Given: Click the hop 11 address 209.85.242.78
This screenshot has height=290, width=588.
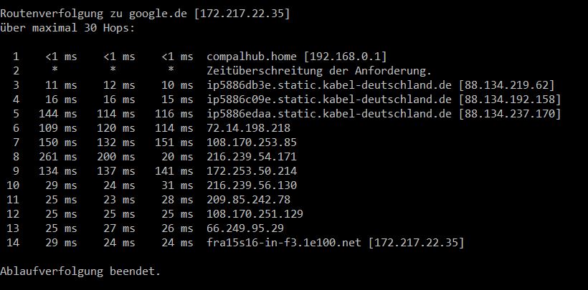Looking at the screenshot, I should point(248,200).
